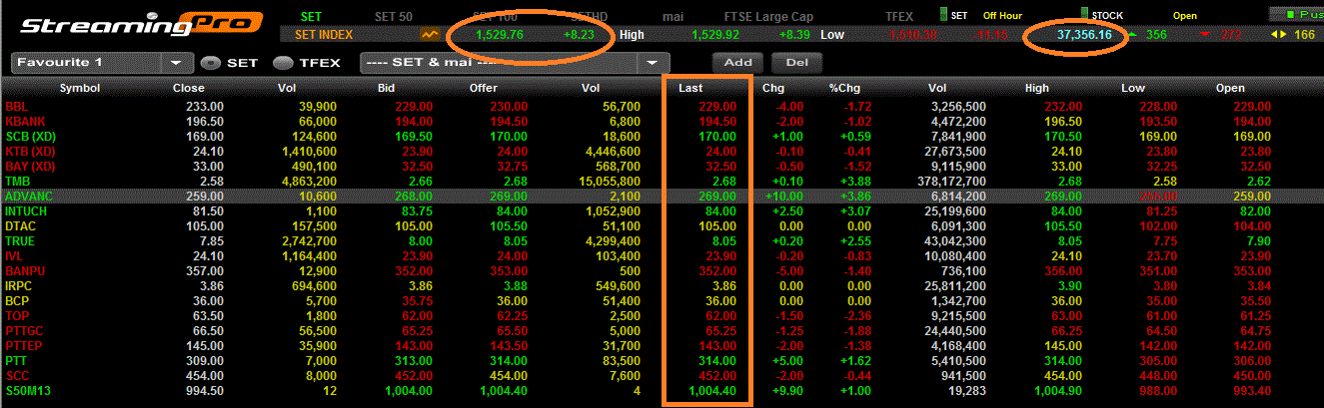Select the INTUCH symbol row

click(662, 211)
